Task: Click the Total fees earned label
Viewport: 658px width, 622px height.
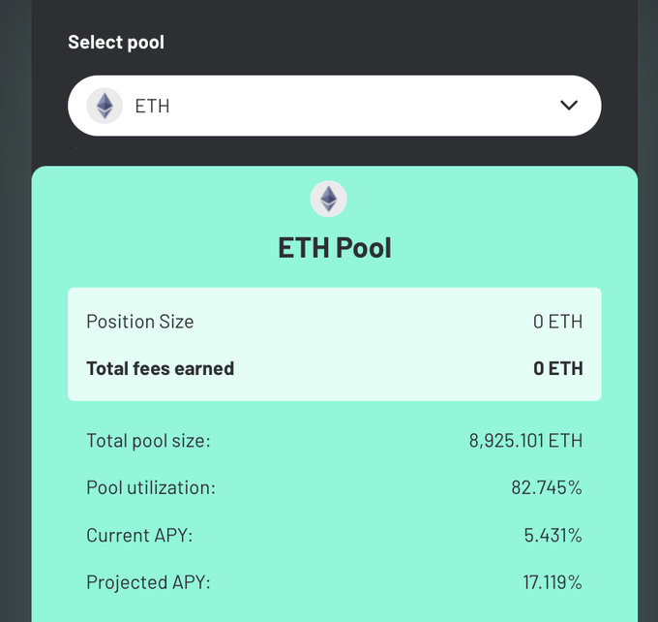Action: 161,368
